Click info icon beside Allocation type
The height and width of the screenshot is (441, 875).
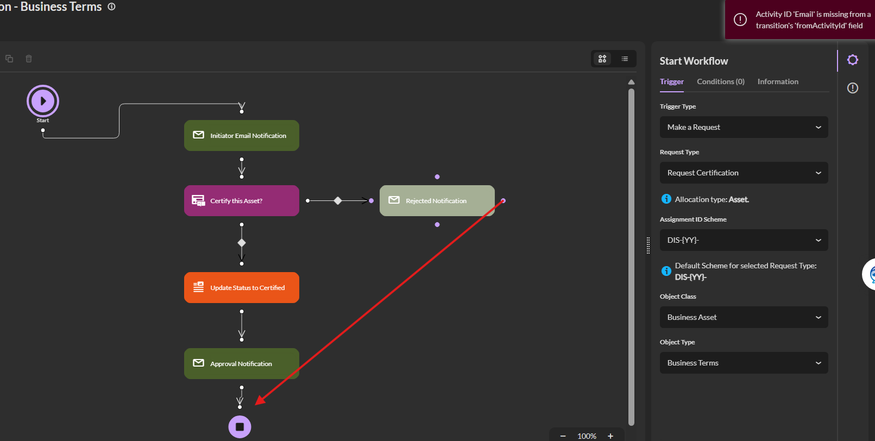[x=666, y=199]
